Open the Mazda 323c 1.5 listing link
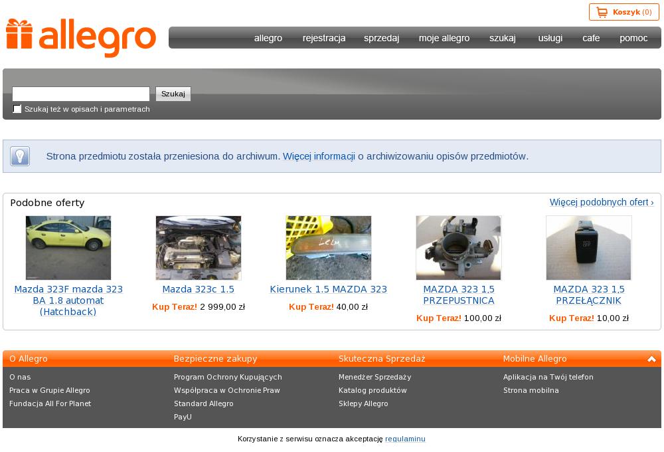This screenshot has height=452, width=664. 198,289
